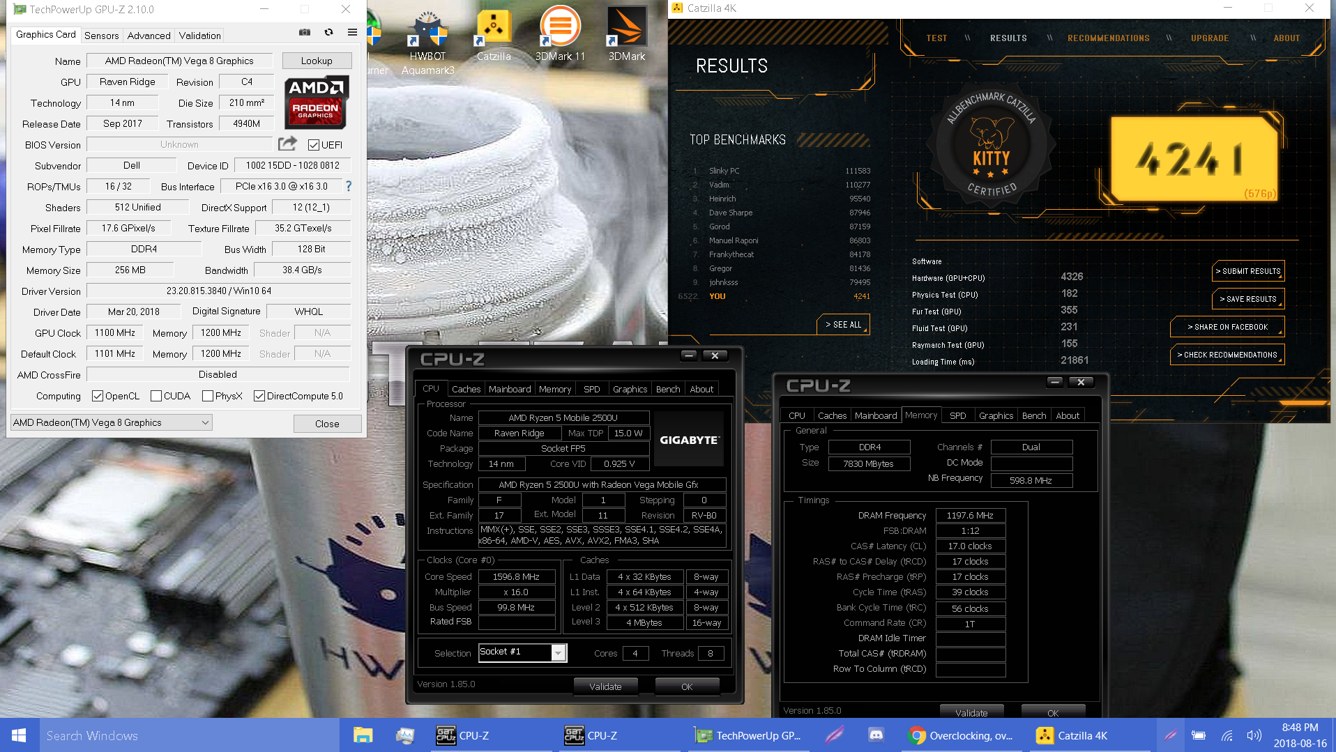Click Save Results in Catzilla
This screenshot has height=752, width=1336.
1248,299
